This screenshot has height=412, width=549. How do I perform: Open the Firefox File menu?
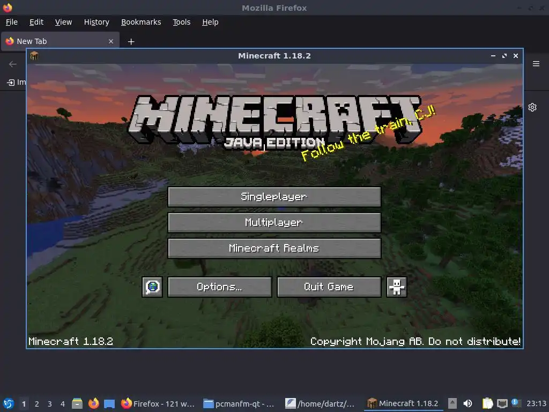[12, 22]
